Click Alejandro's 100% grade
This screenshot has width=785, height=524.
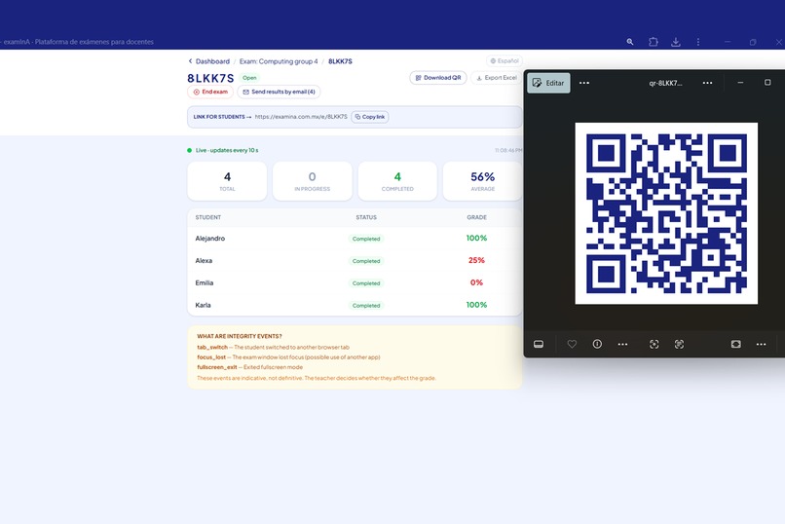(476, 239)
